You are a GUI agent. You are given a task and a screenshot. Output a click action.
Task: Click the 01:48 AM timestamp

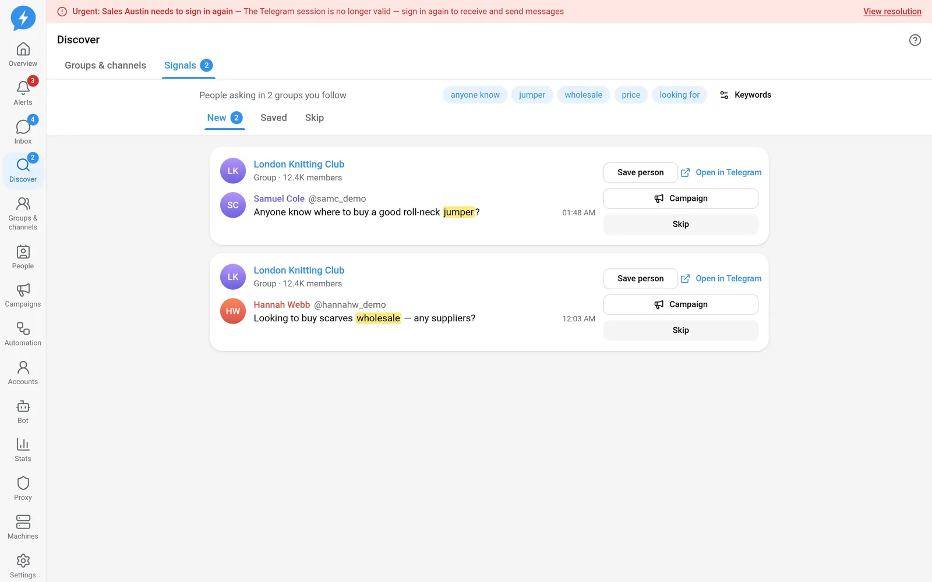(x=578, y=213)
